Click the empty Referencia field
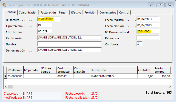The width and height of the screenshot is (176, 102). click(148, 37)
